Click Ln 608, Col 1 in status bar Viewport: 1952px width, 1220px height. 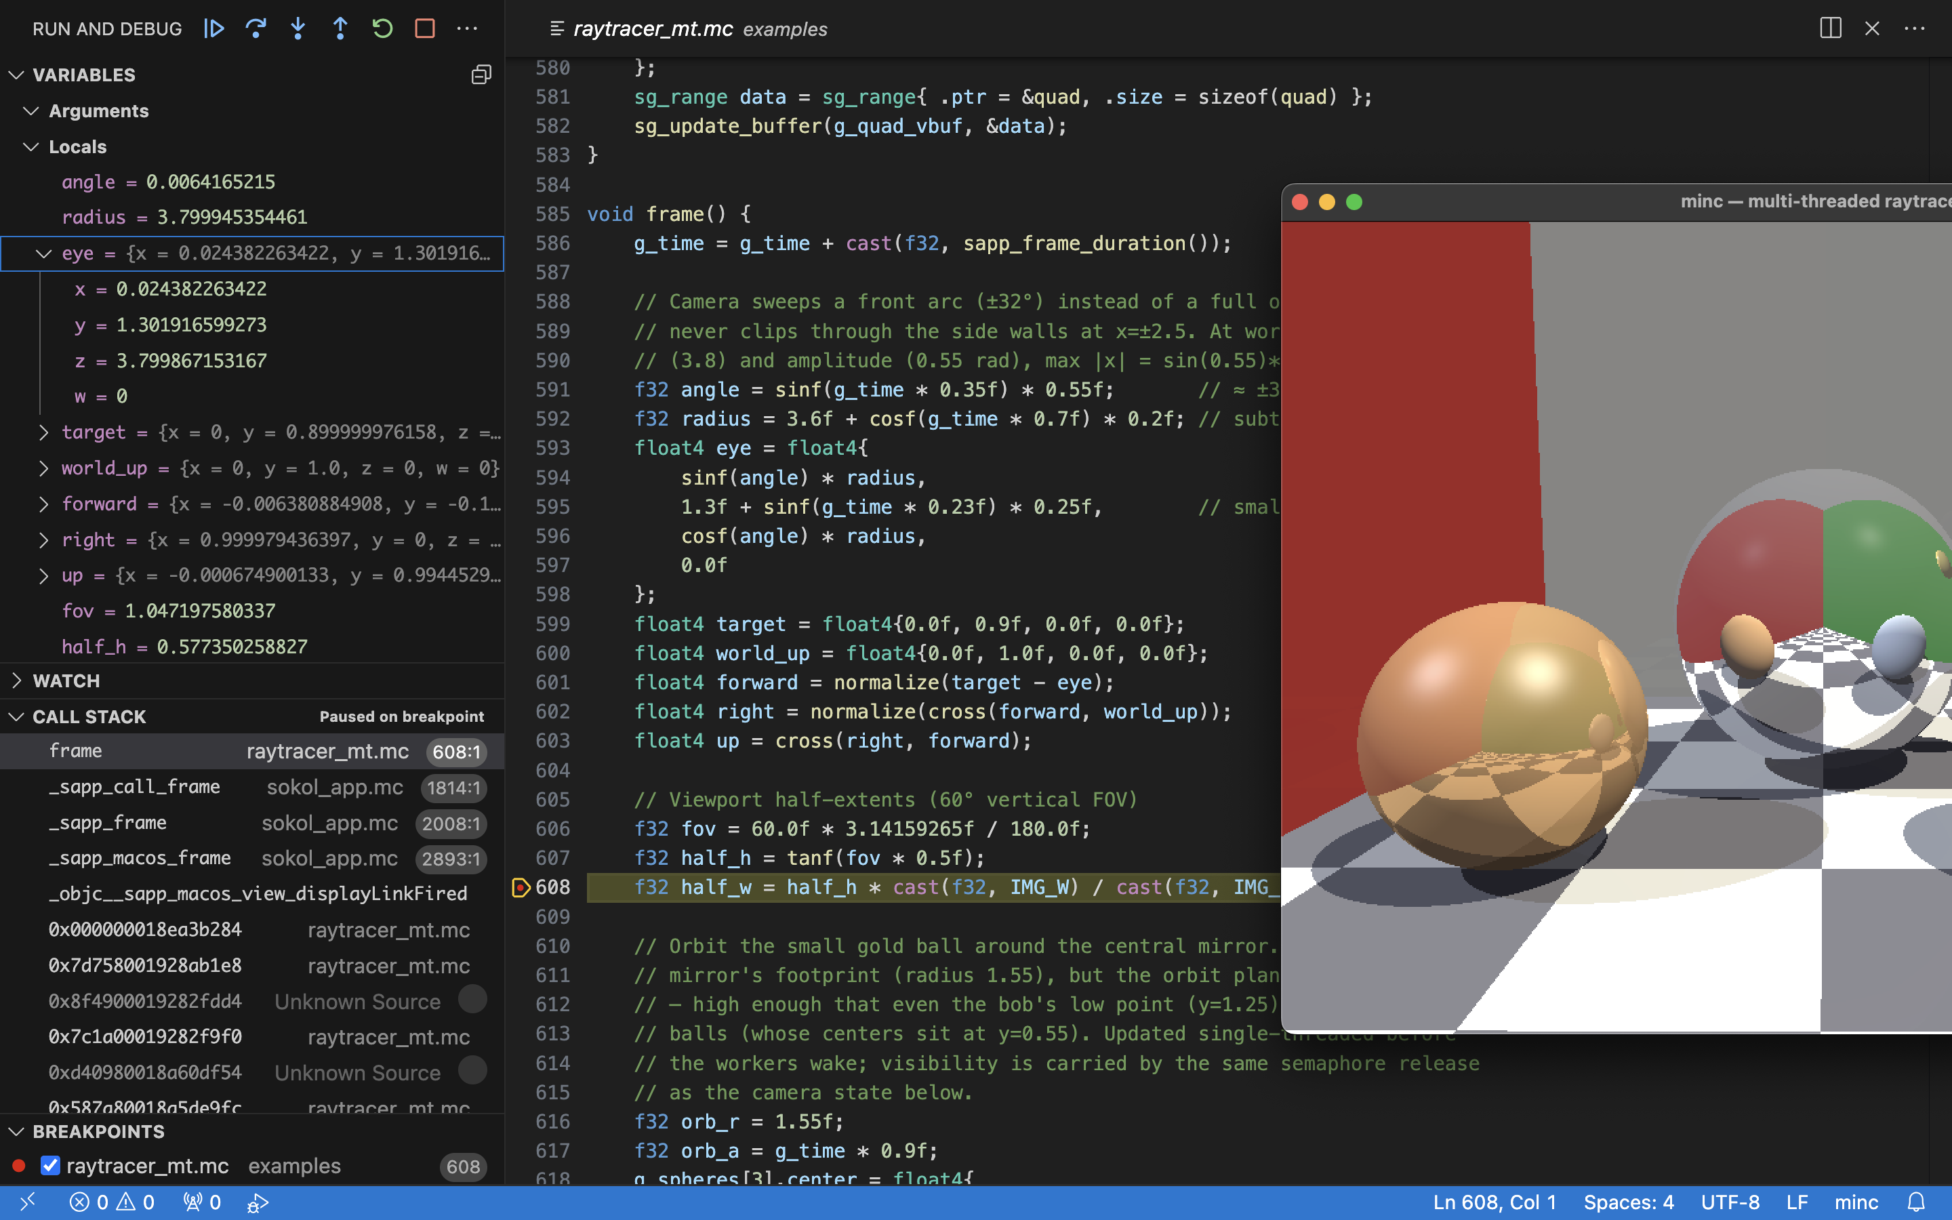(1494, 1202)
